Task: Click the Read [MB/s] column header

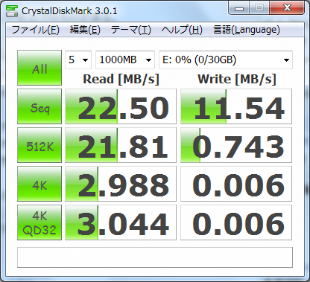Action: tap(121, 80)
